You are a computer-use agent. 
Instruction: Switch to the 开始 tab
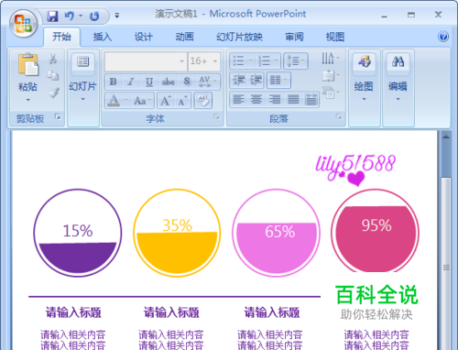pos(61,37)
